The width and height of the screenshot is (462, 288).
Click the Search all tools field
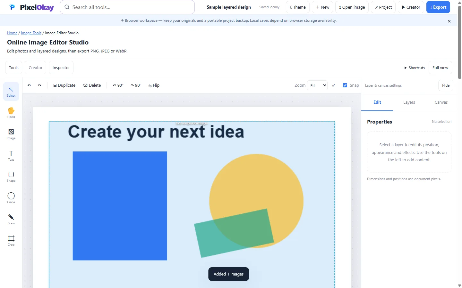click(x=127, y=7)
